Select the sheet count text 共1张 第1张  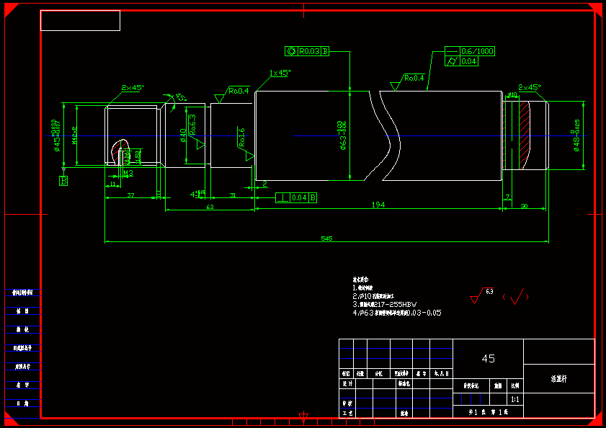[x=488, y=412]
